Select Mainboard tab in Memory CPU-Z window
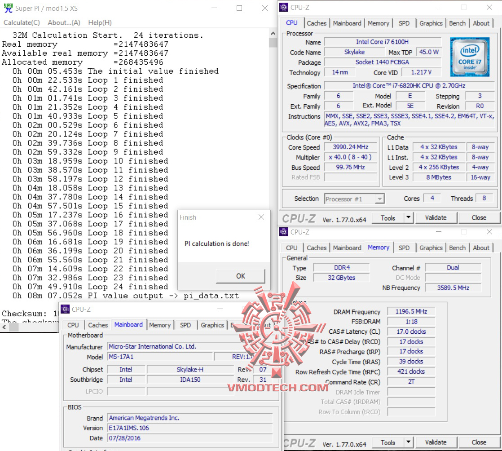This screenshot has height=451, width=502. 347,248
